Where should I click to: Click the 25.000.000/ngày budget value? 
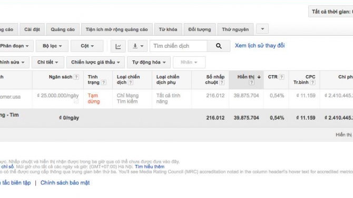58,96
